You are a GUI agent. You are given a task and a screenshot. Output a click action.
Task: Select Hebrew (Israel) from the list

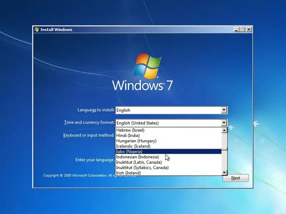coord(168,130)
